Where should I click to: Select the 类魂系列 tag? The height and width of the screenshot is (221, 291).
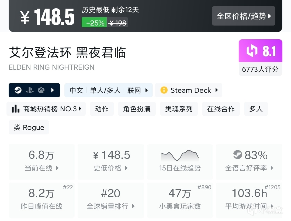[179, 109]
